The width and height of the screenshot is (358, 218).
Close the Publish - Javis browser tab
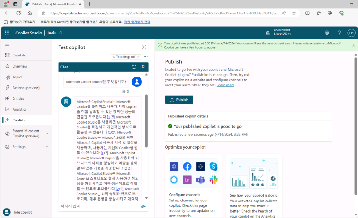80,4
